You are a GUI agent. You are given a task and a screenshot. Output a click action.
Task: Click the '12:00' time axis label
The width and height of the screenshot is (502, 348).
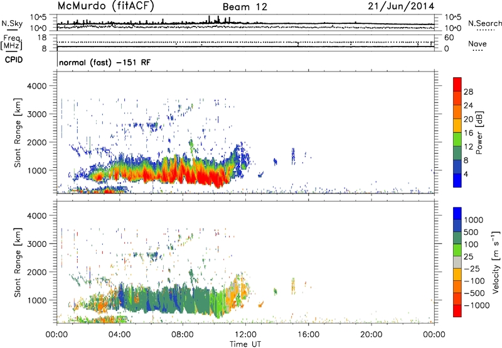click(245, 335)
